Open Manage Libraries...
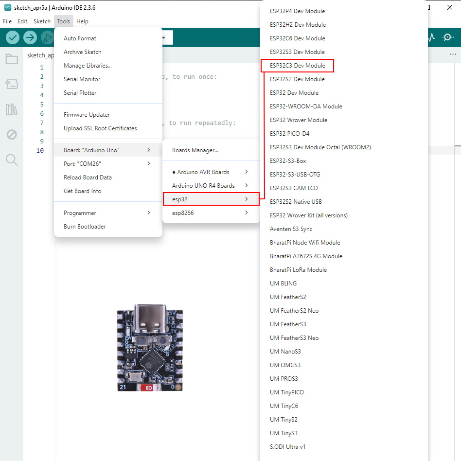 108,65
